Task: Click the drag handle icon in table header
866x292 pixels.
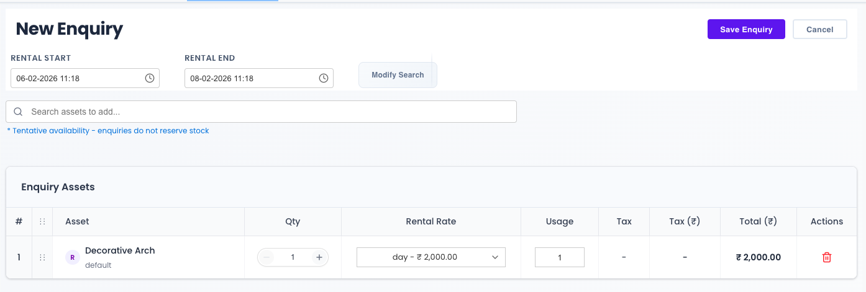Action: (42, 221)
